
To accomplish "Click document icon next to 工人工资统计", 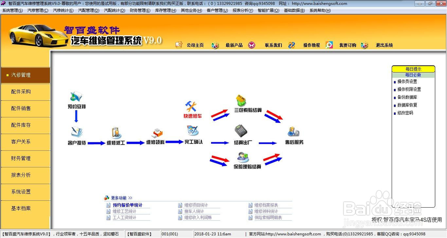I will pyautogui.click(x=108, y=217).
